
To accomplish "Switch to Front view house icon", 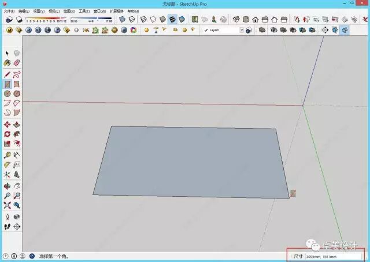I will click(256, 20).
